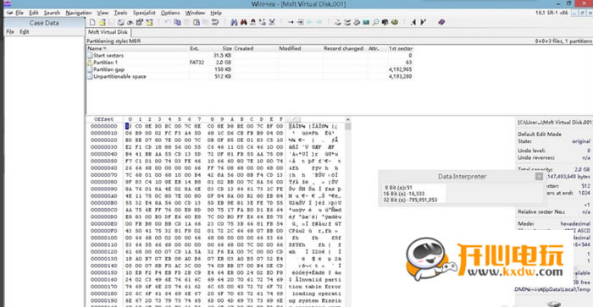Open Edit menu in Case Data panel
The image size is (593, 307).
pyautogui.click(x=25, y=32)
